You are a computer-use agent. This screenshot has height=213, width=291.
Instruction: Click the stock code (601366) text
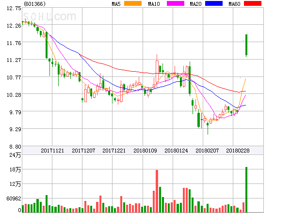35,4
